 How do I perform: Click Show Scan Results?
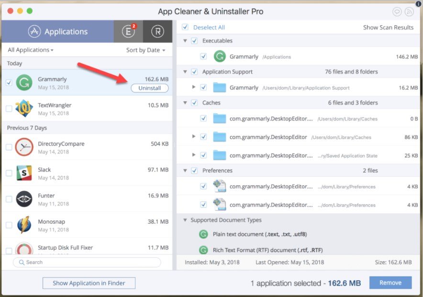[388, 27]
